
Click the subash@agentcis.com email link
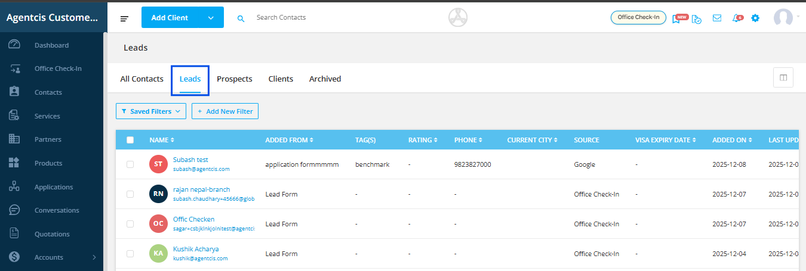(x=201, y=169)
